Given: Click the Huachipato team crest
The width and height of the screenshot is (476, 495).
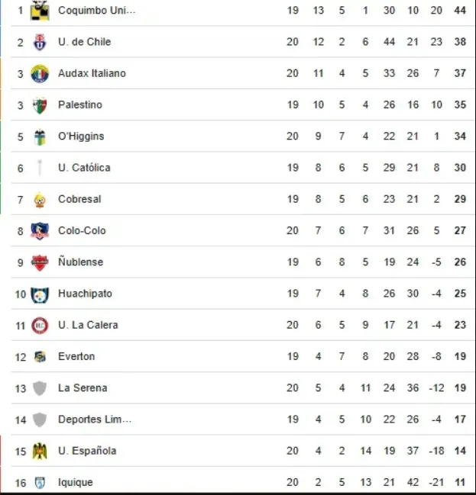Looking at the screenshot, I should click(40, 294).
